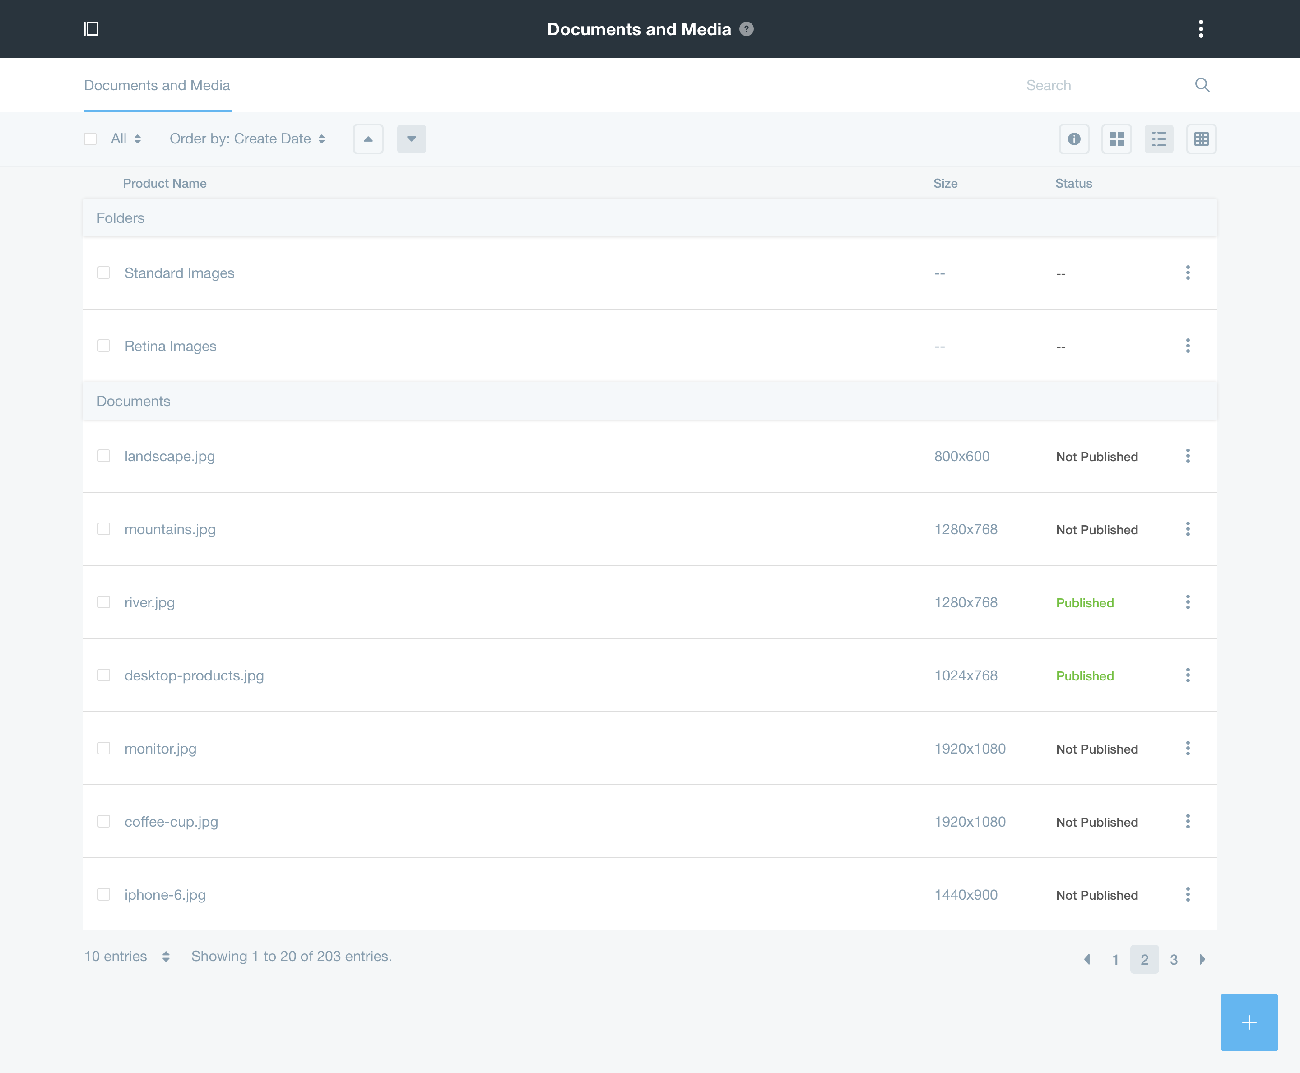Viewport: 1300px width, 1073px height.
Task: Toggle the info panel
Action: click(1074, 139)
